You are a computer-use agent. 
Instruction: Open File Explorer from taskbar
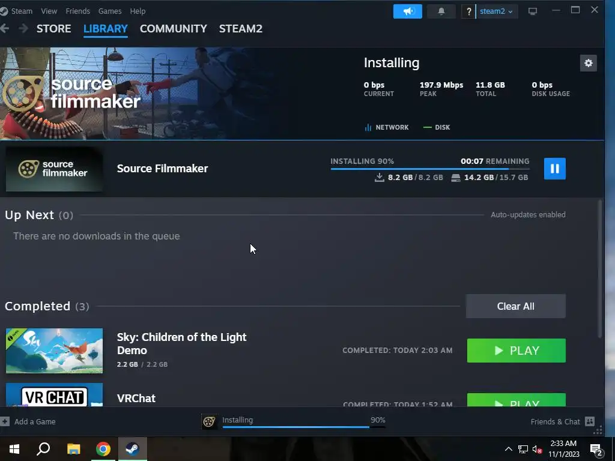pos(73,449)
